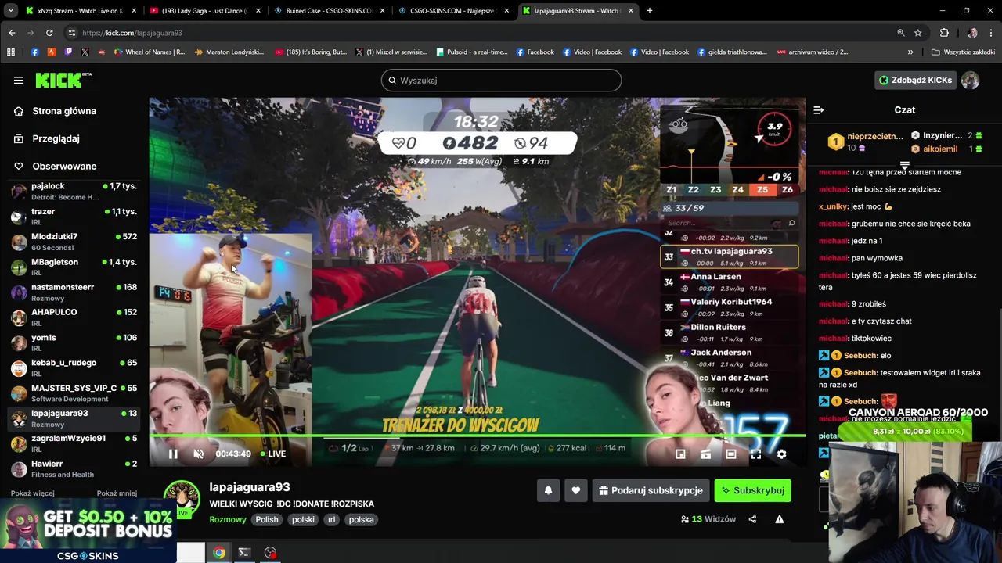
Task: Share the stream with the share icon
Action: click(752, 519)
